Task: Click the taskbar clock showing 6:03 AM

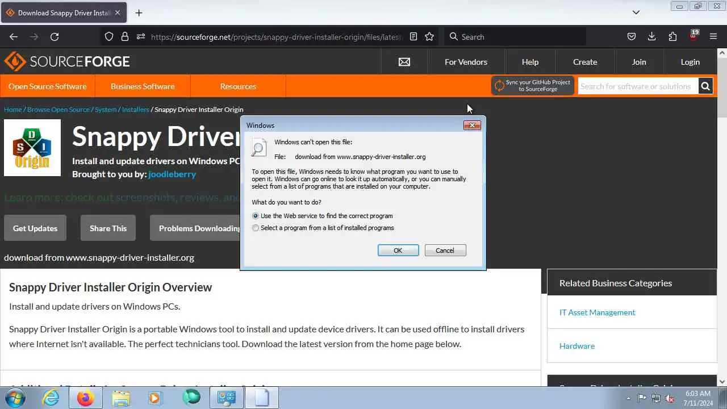Action: coord(697,398)
